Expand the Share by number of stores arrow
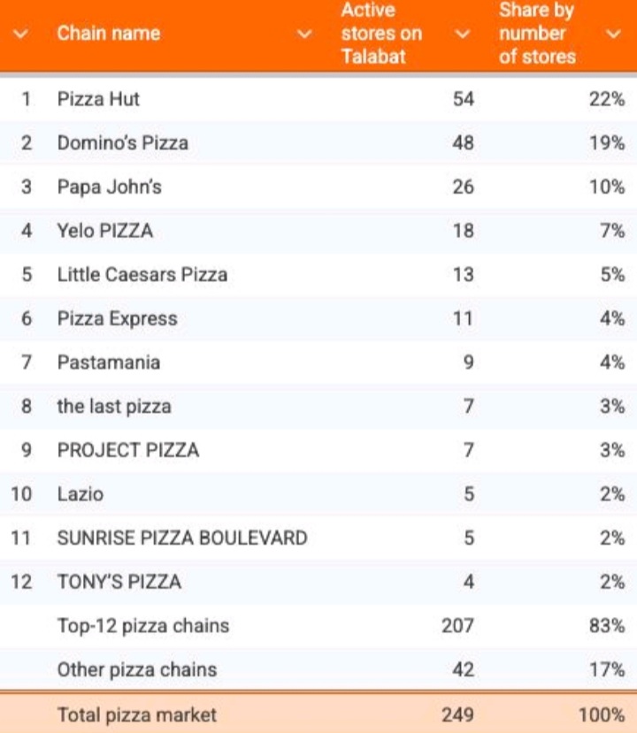Viewport: 637px width, 733px height. click(x=614, y=34)
